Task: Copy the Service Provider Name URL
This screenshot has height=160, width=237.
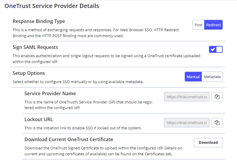Action: click(x=217, y=97)
